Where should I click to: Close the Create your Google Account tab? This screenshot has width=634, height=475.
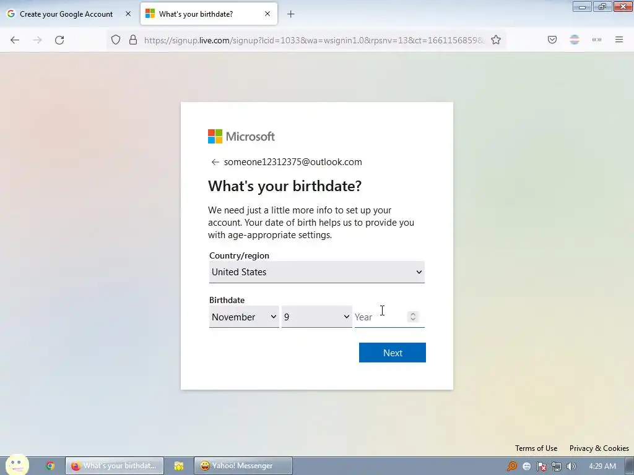[x=128, y=14]
